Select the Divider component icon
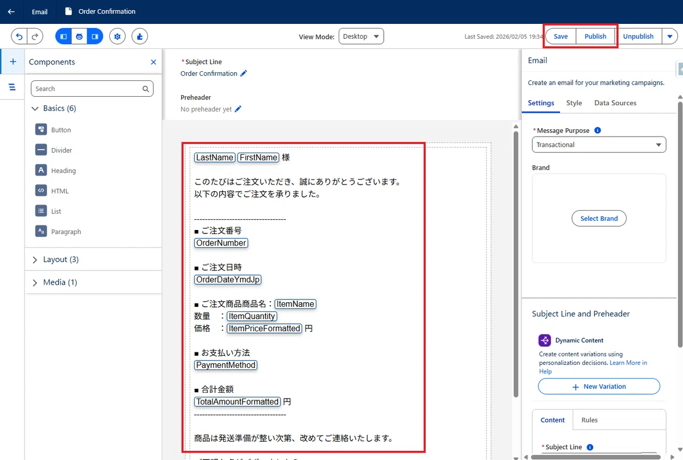 [41, 150]
